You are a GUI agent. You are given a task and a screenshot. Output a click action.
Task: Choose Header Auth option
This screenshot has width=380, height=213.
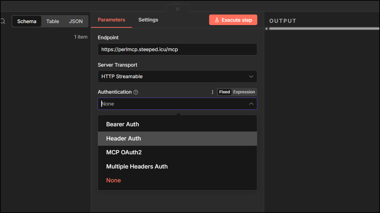124,138
